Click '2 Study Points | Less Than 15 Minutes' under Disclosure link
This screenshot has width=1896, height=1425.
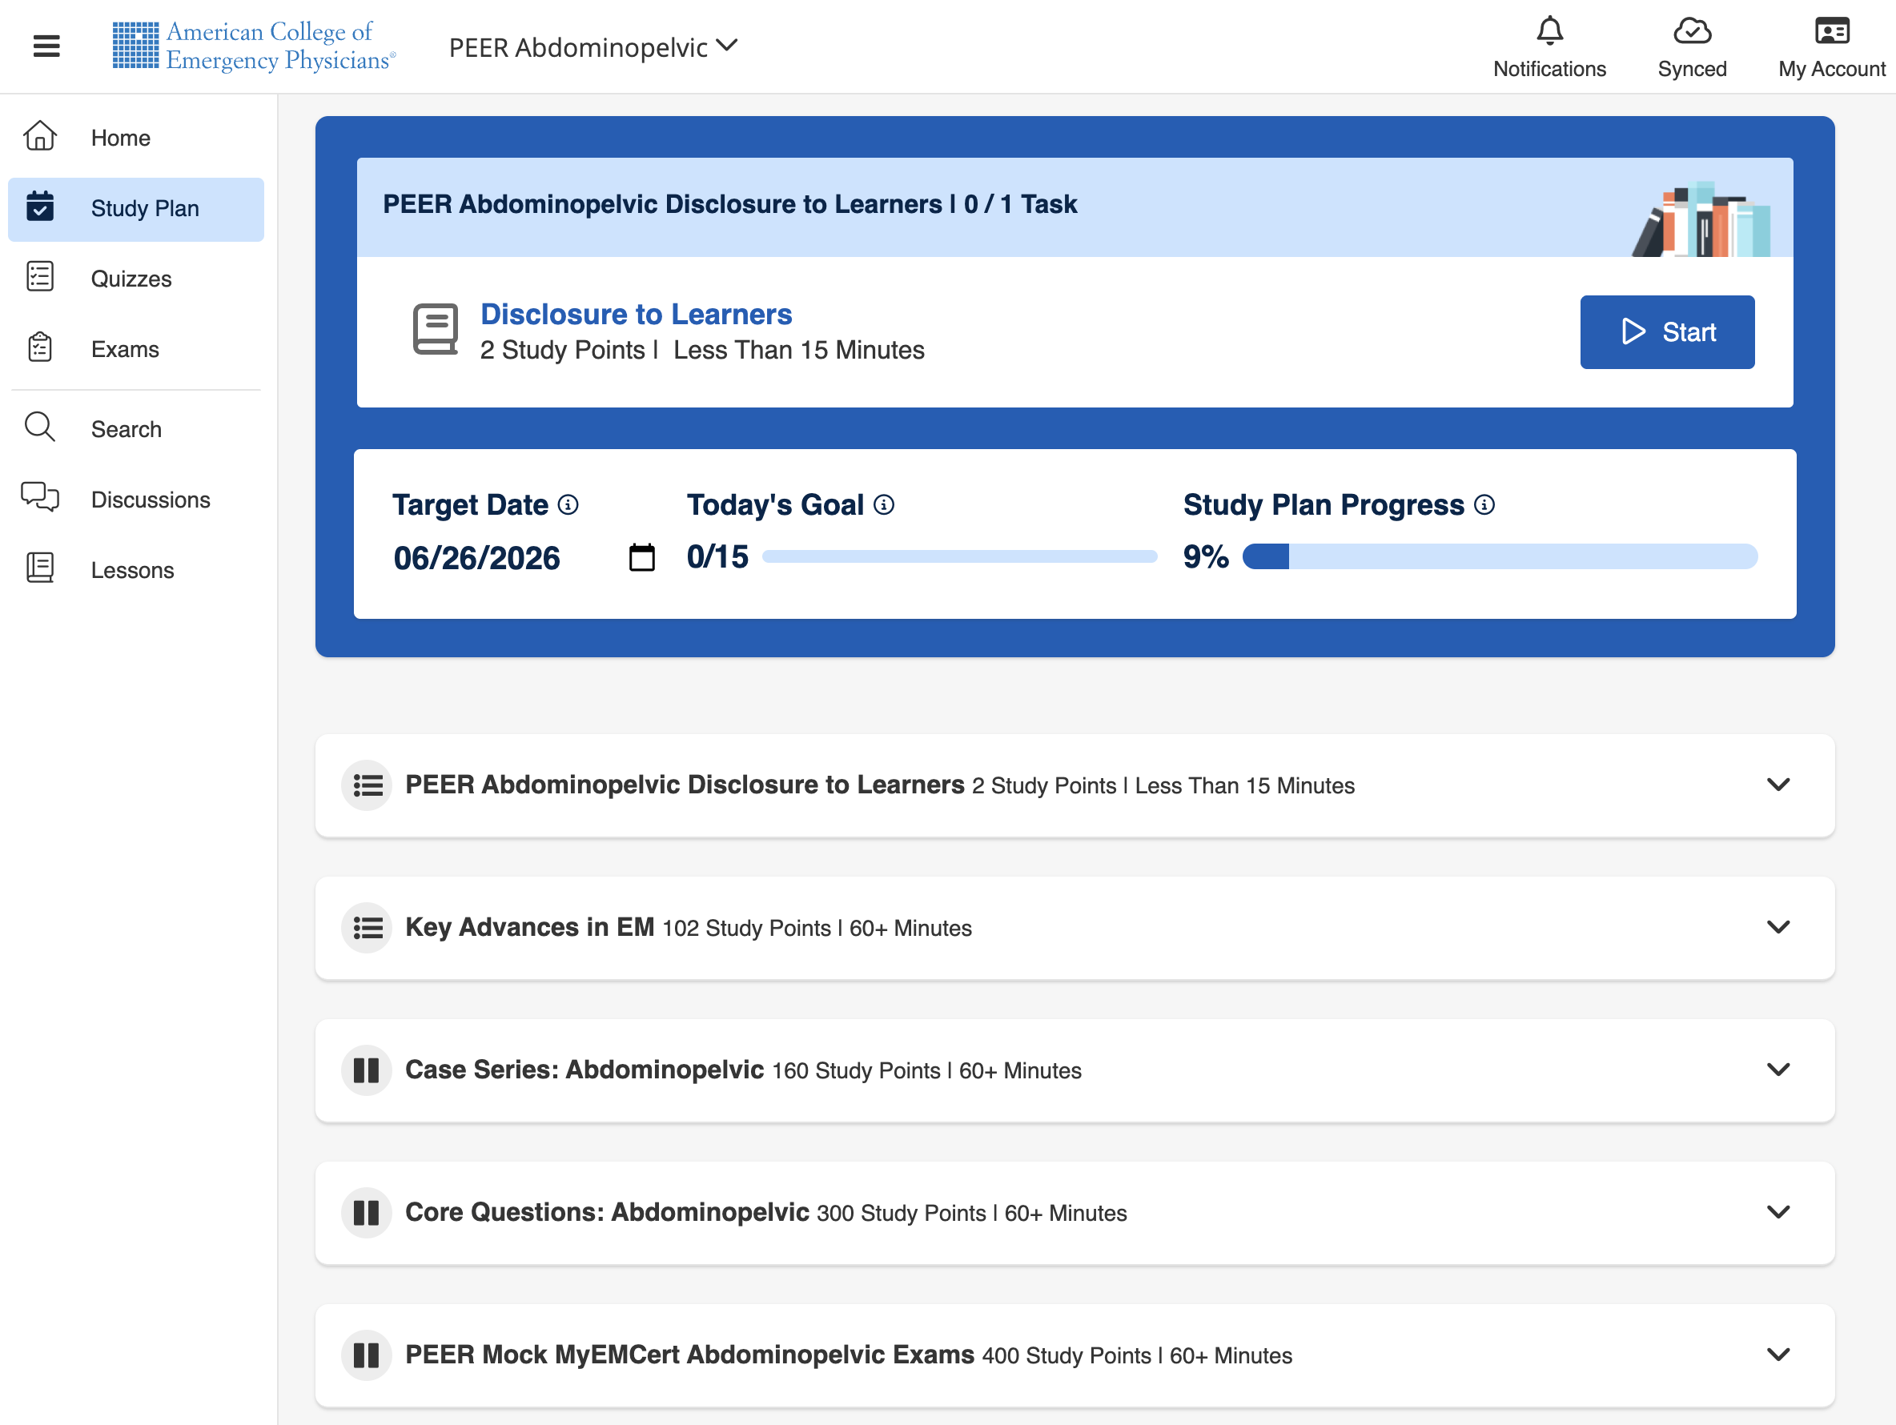702,351
